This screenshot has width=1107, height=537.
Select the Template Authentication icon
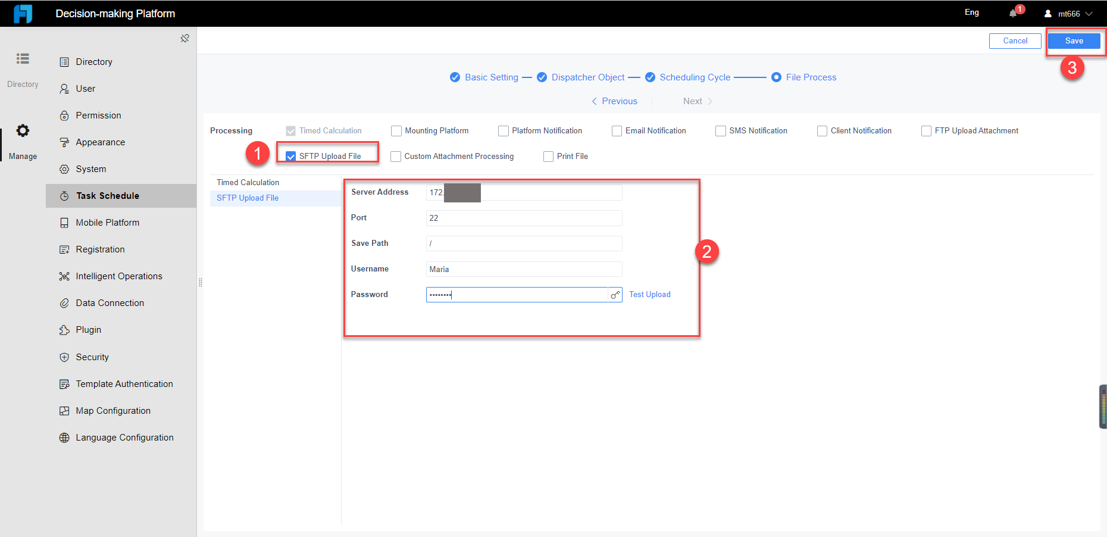pos(64,383)
